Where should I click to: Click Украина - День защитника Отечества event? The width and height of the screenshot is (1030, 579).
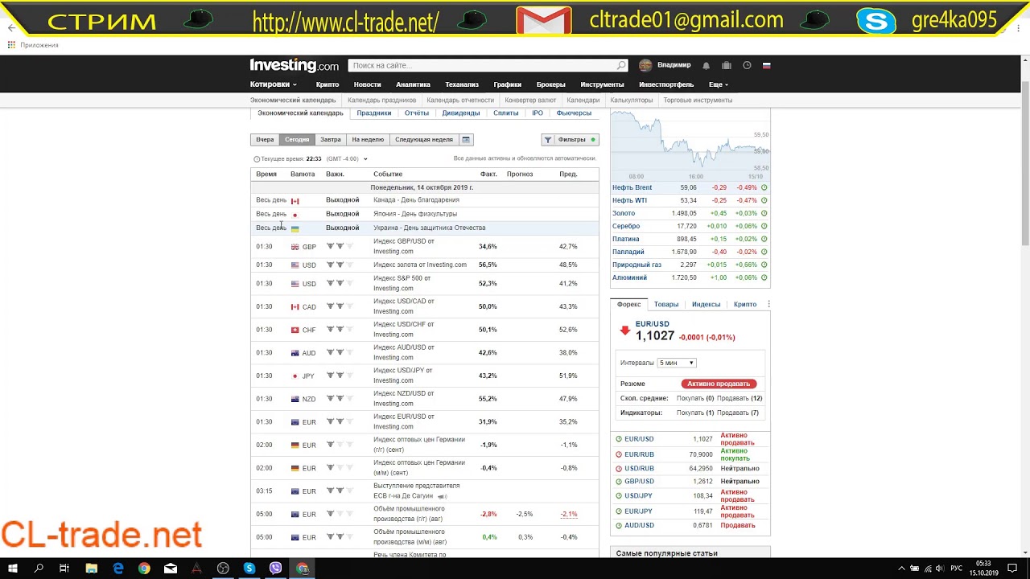[429, 228]
